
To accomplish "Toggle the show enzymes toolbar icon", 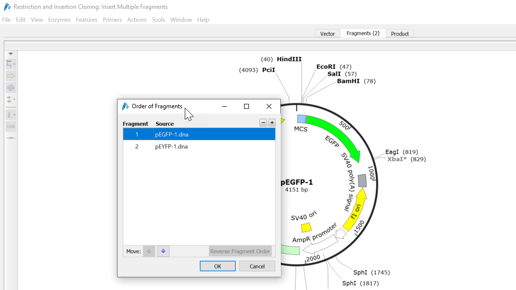I will pos(9,64).
